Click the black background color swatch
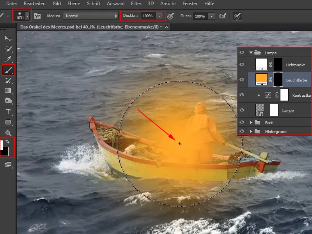The width and height of the screenshot is (312, 234). click(x=5, y=152)
